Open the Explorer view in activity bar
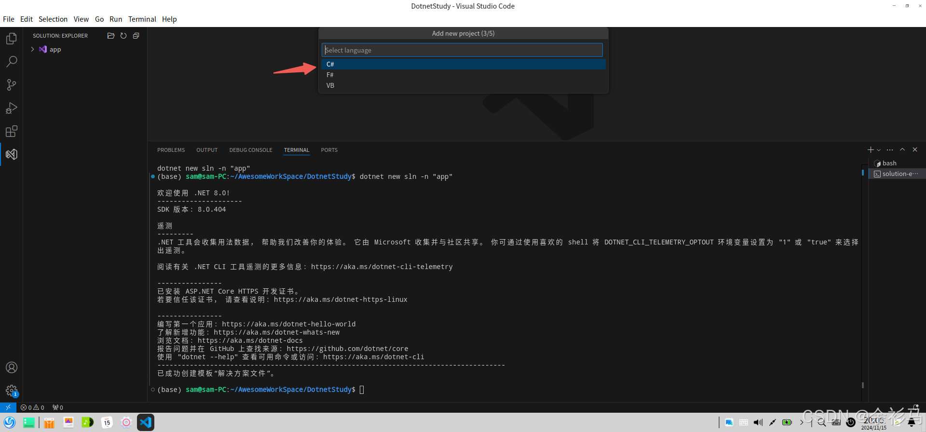The height and width of the screenshot is (432, 926). point(12,39)
